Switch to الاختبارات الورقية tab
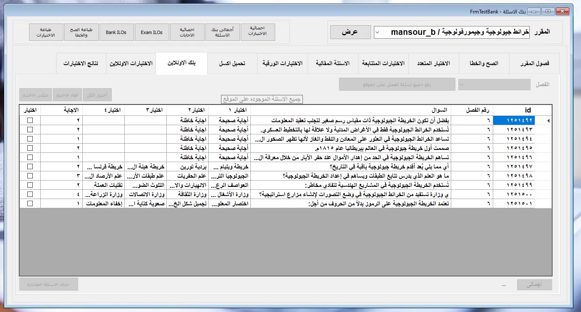Screen dimensions: 581x312 (x=282, y=64)
